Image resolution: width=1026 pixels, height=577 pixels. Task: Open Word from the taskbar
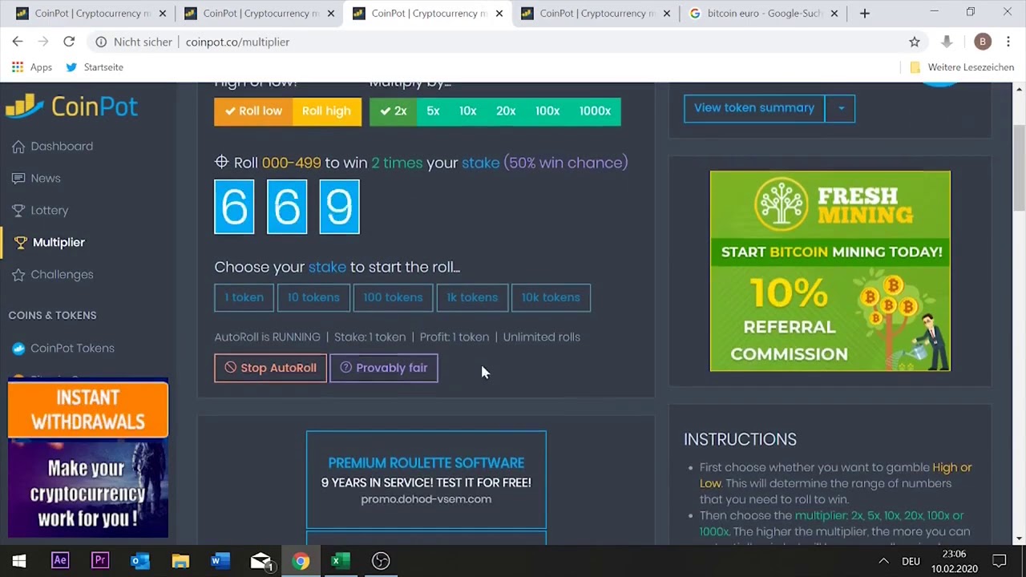[x=220, y=561]
